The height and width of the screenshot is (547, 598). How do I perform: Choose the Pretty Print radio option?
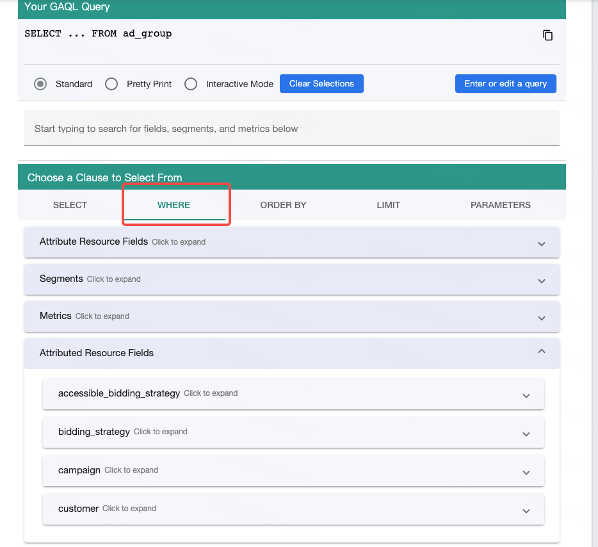tap(111, 84)
